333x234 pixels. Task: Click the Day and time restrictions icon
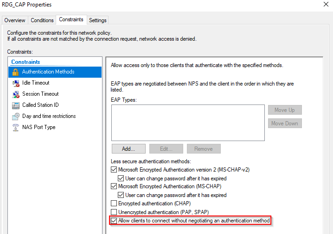(x=15, y=116)
